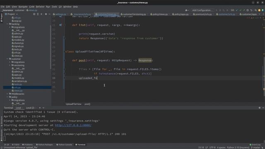Image resolution: width=265 pixels, height=149 pixels.
Task: Click UTF-8 encoding in status bar
Action: (212, 148)
